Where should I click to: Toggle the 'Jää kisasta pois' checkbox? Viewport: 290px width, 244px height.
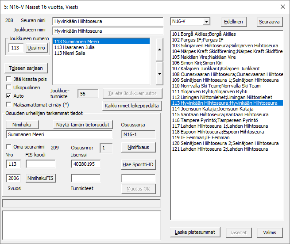coord(9,79)
